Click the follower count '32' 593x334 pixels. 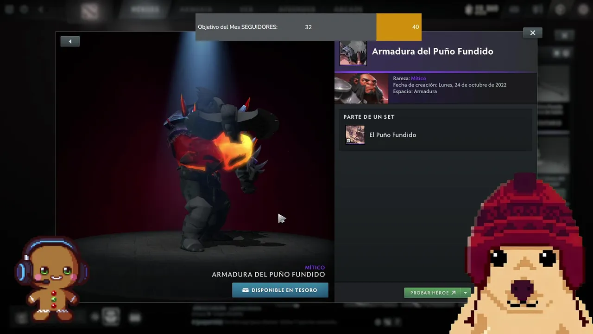click(x=308, y=27)
